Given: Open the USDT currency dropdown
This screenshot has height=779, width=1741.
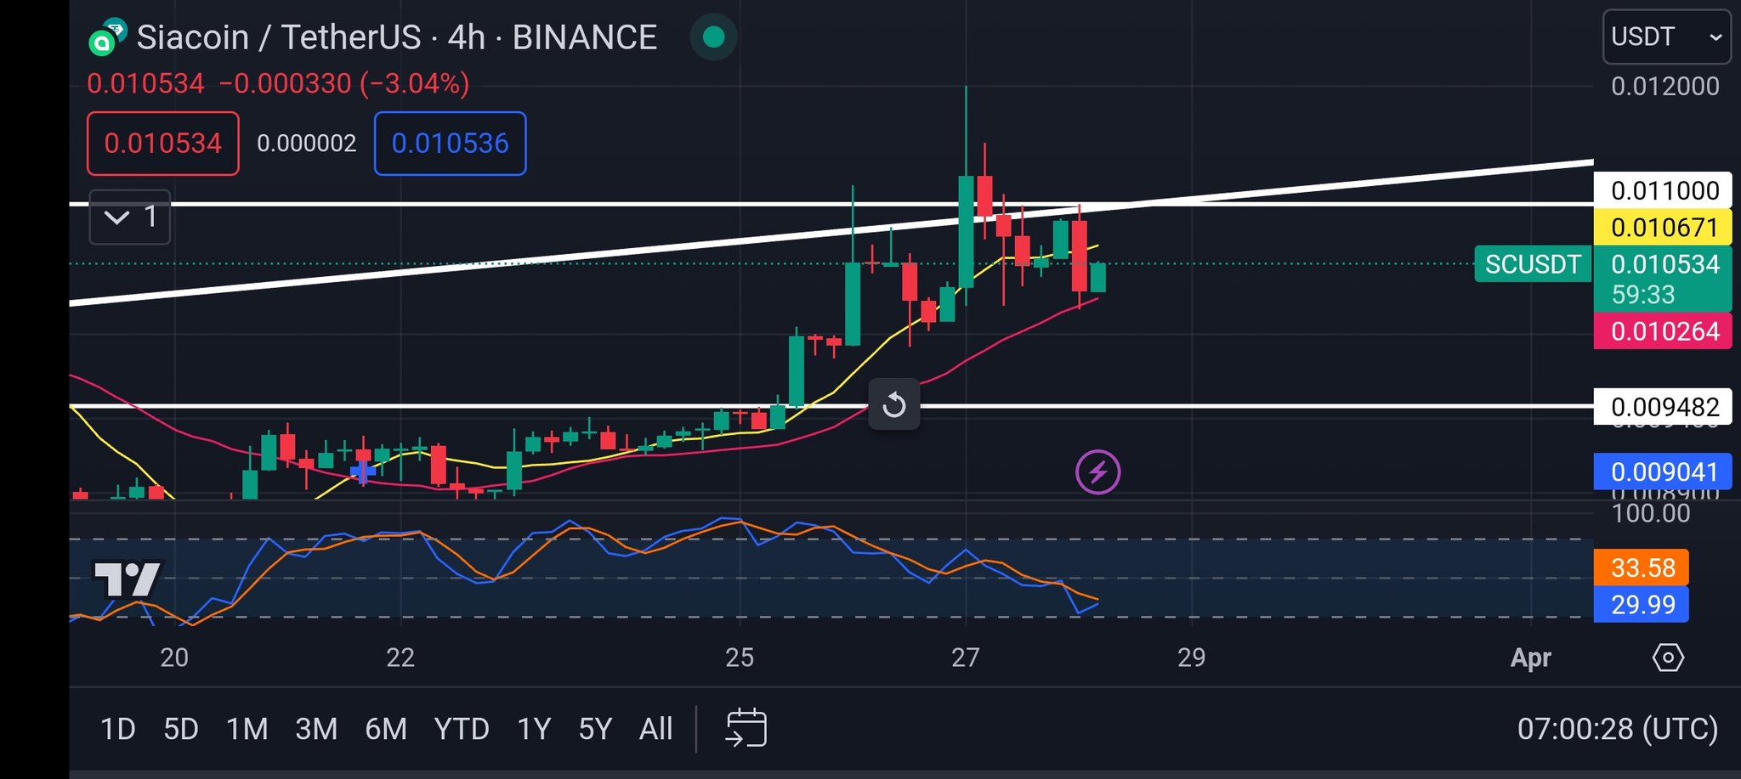Looking at the screenshot, I should [1666, 37].
